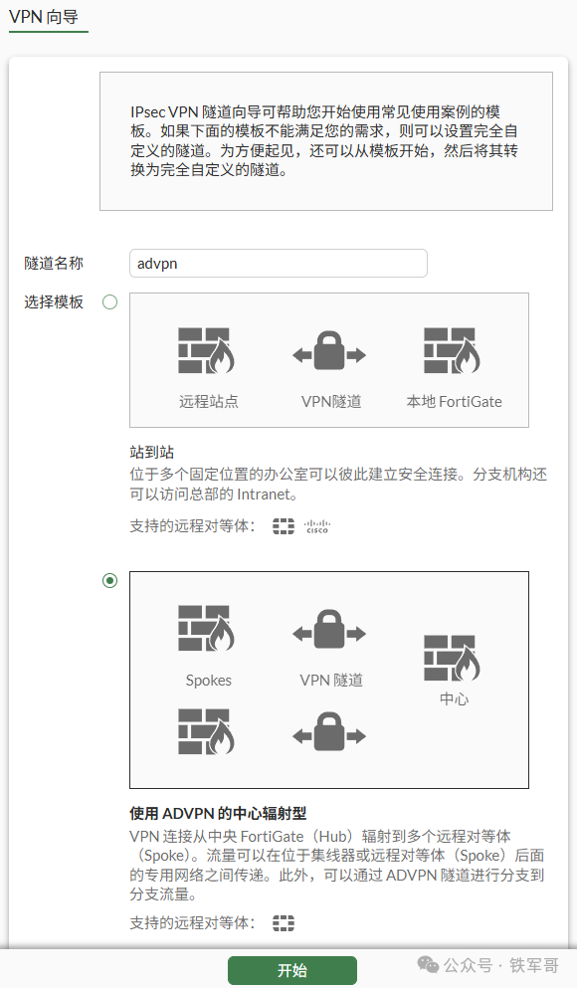The image size is (577, 988).
Task: Click the 开始 button
Action: pyautogui.click(x=291, y=970)
